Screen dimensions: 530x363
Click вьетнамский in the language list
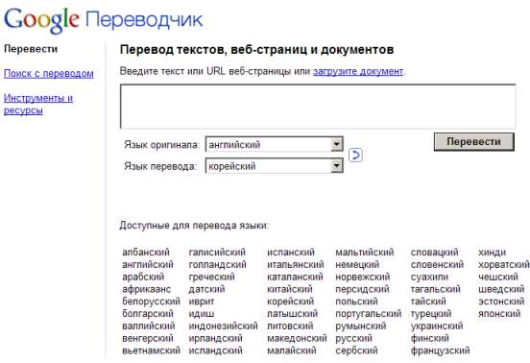click(x=151, y=351)
